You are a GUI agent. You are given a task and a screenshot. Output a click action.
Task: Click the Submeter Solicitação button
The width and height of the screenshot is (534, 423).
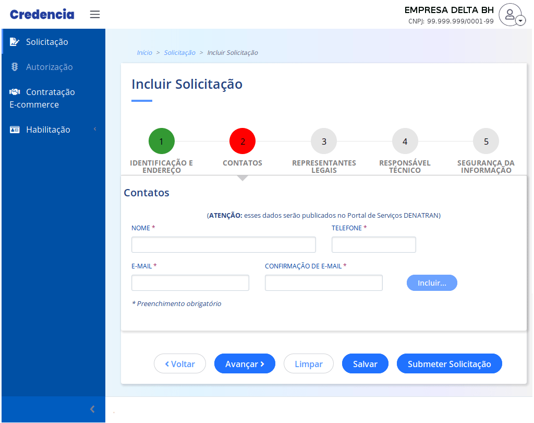[x=449, y=364]
